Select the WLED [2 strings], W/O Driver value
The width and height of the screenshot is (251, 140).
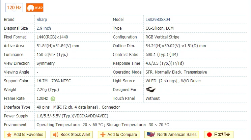(x=173, y=81)
